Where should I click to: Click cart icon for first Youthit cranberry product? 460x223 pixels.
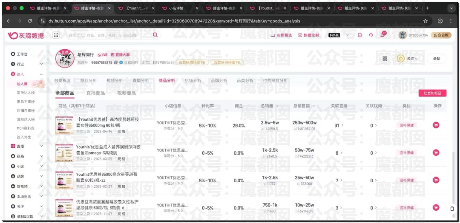(436, 125)
